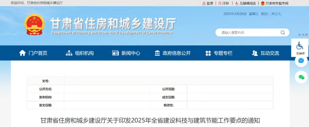309x127 pixels.
Task: Click the magnifier search icon
Action: 283,32
